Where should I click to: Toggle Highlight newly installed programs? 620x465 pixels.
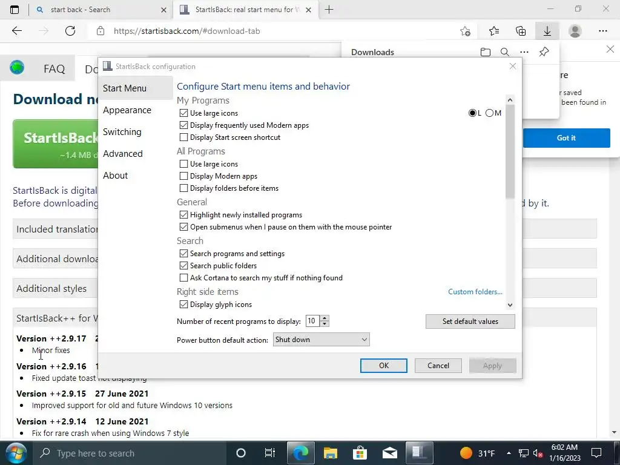[x=183, y=215]
